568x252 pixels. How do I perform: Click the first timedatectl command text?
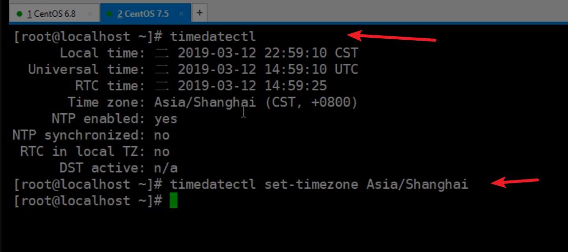pyautogui.click(x=213, y=36)
